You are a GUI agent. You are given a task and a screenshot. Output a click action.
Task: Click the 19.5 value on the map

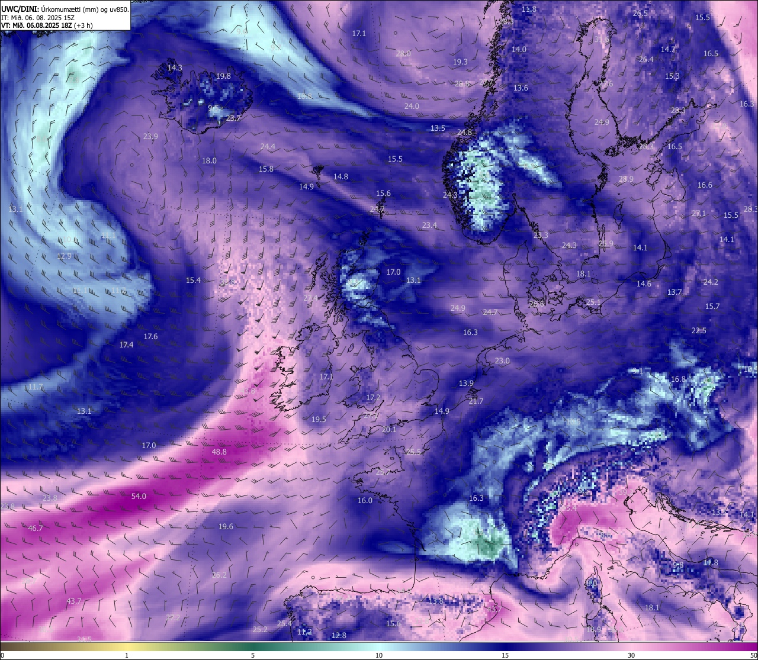pos(319,420)
